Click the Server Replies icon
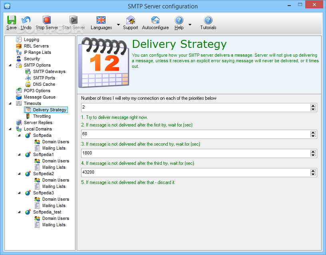The height and width of the screenshot is (255, 326). coord(19,123)
